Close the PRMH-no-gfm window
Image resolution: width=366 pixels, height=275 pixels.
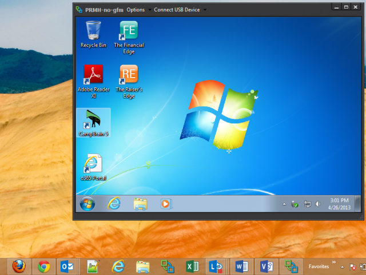tap(356, 7)
